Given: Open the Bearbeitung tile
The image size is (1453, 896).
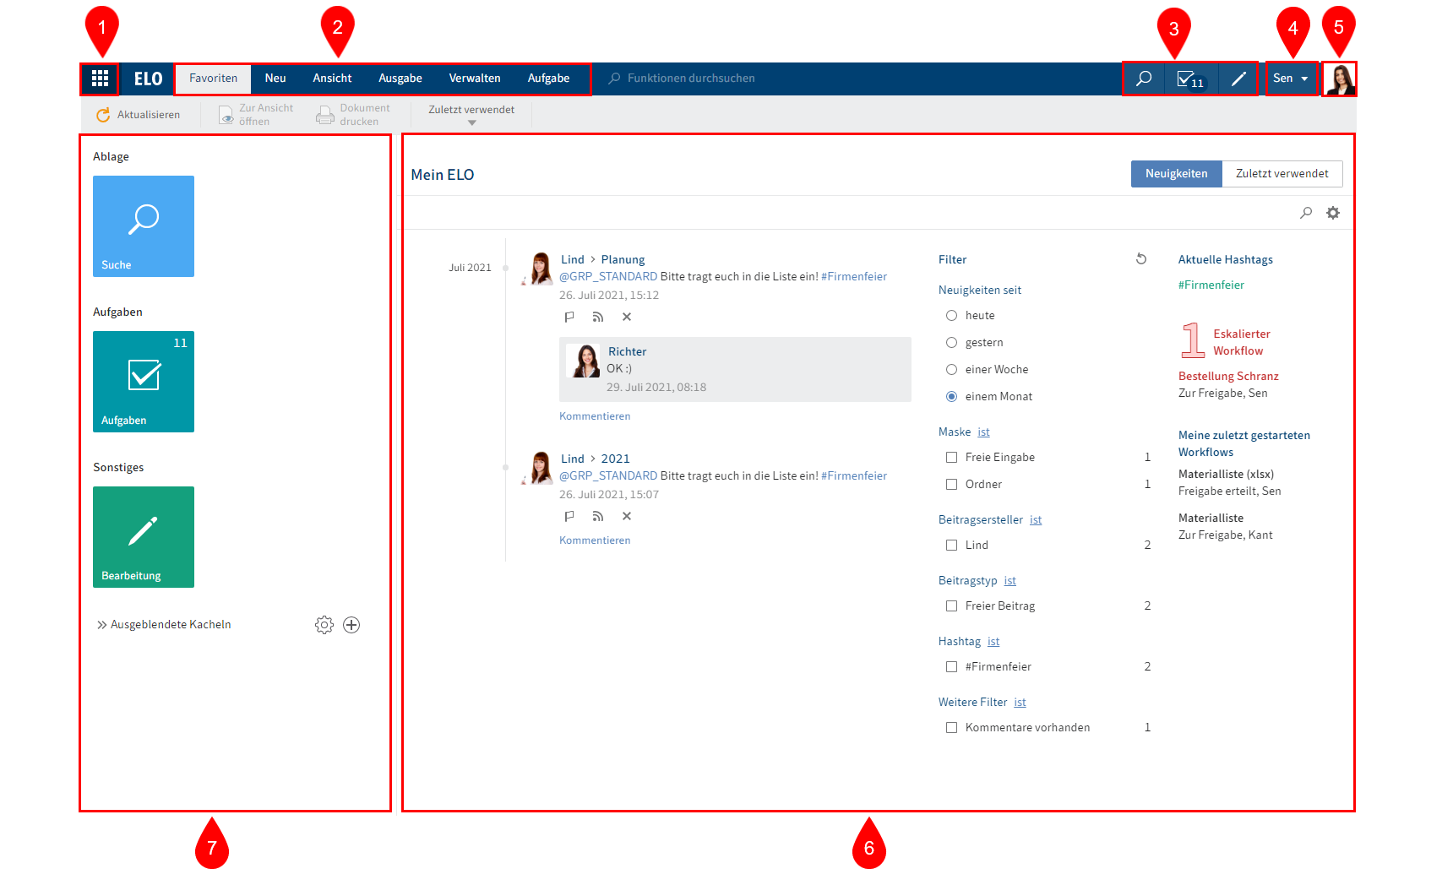Looking at the screenshot, I should [144, 537].
